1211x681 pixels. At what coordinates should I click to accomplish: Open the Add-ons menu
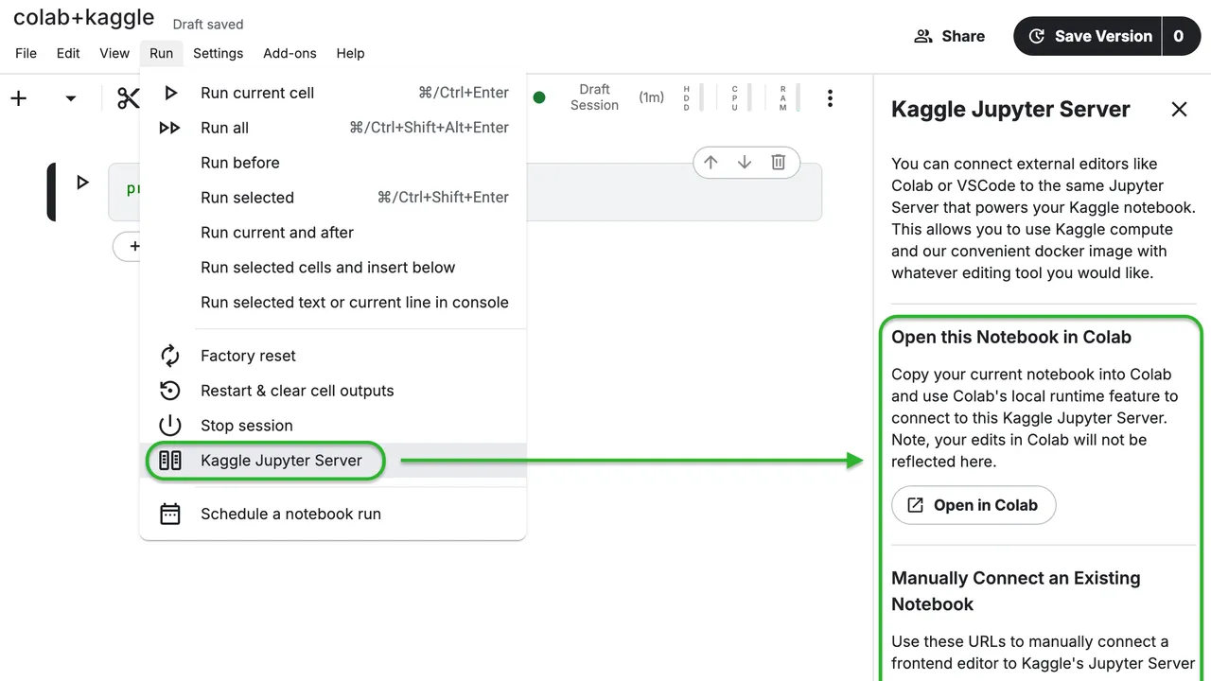[290, 53]
